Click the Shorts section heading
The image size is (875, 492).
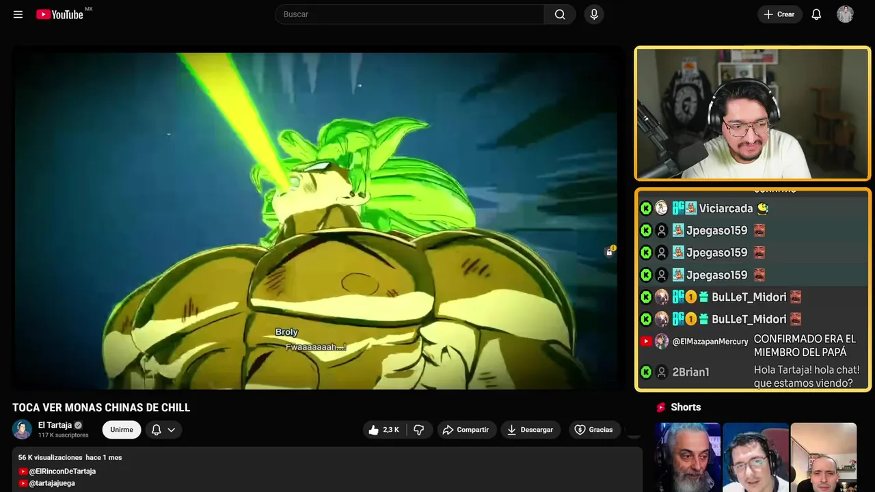[686, 407]
